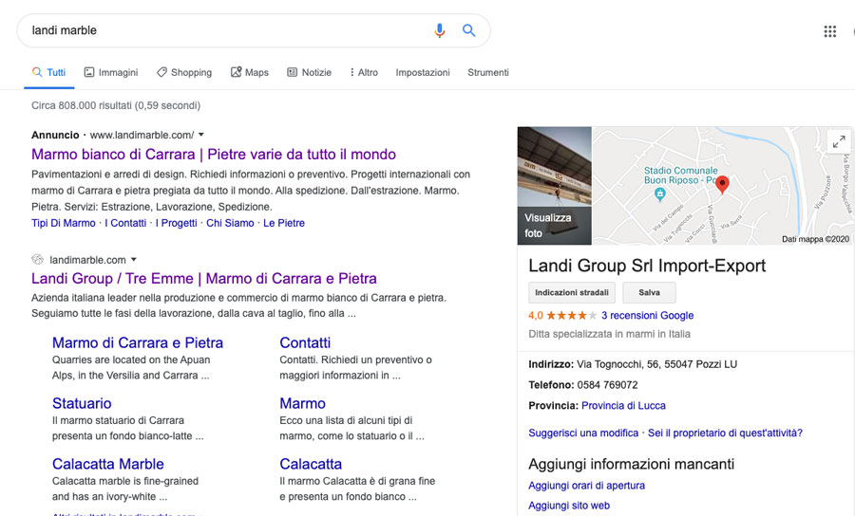This screenshot has width=855, height=516.
Task: Open the Marmo sitelink
Action: tap(303, 403)
